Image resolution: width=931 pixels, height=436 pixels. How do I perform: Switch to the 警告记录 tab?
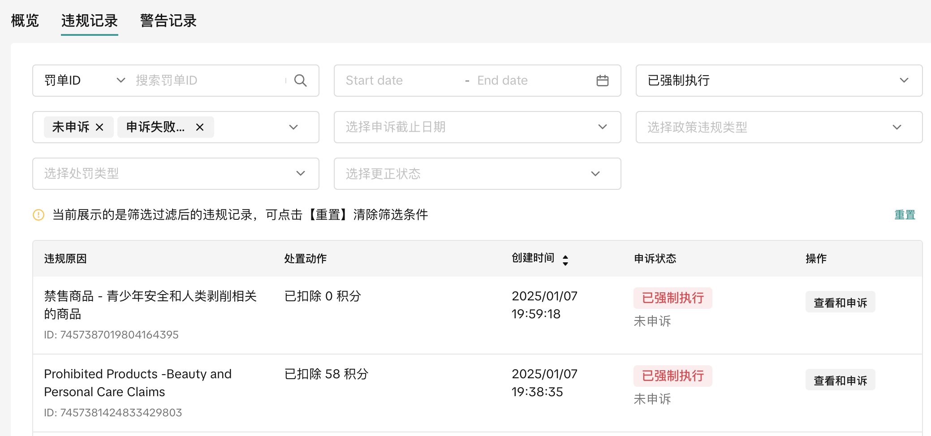(x=168, y=21)
